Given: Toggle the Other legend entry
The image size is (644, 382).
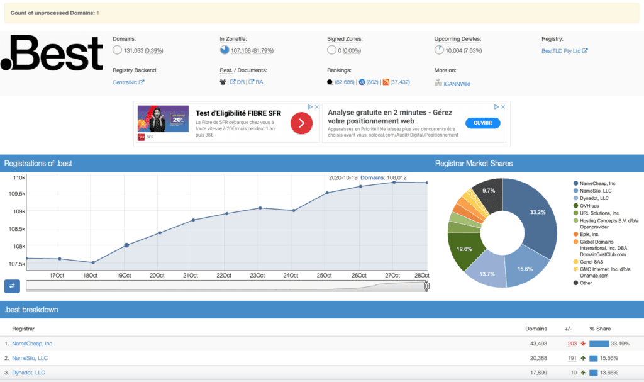Looking at the screenshot, I should 582,283.
